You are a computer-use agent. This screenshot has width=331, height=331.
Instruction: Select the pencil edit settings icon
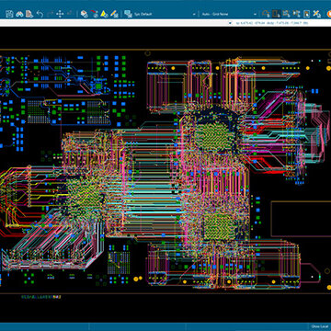click(x=114, y=14)
